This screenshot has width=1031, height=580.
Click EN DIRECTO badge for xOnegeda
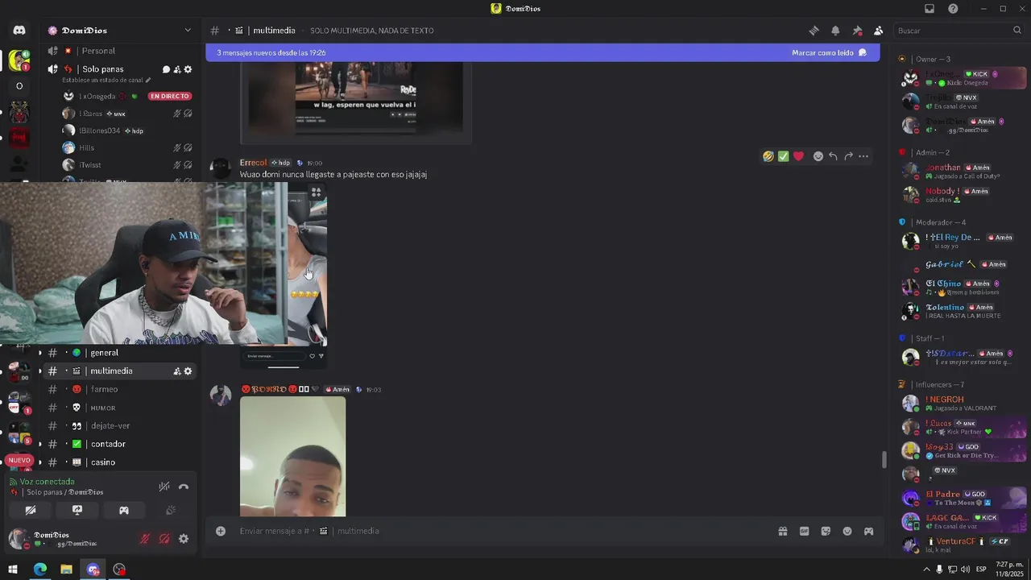pyautogui.click(x=170, y=96)
